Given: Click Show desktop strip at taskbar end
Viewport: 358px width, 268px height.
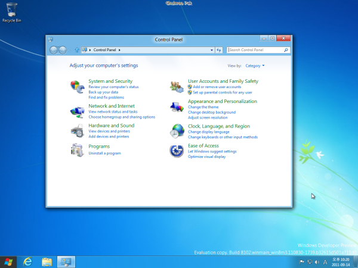Looking at the screenshot, I should click(356, 262).
